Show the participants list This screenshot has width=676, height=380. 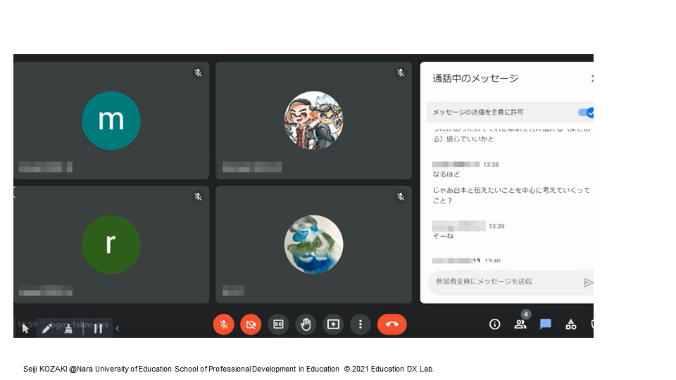coord(520,324)
